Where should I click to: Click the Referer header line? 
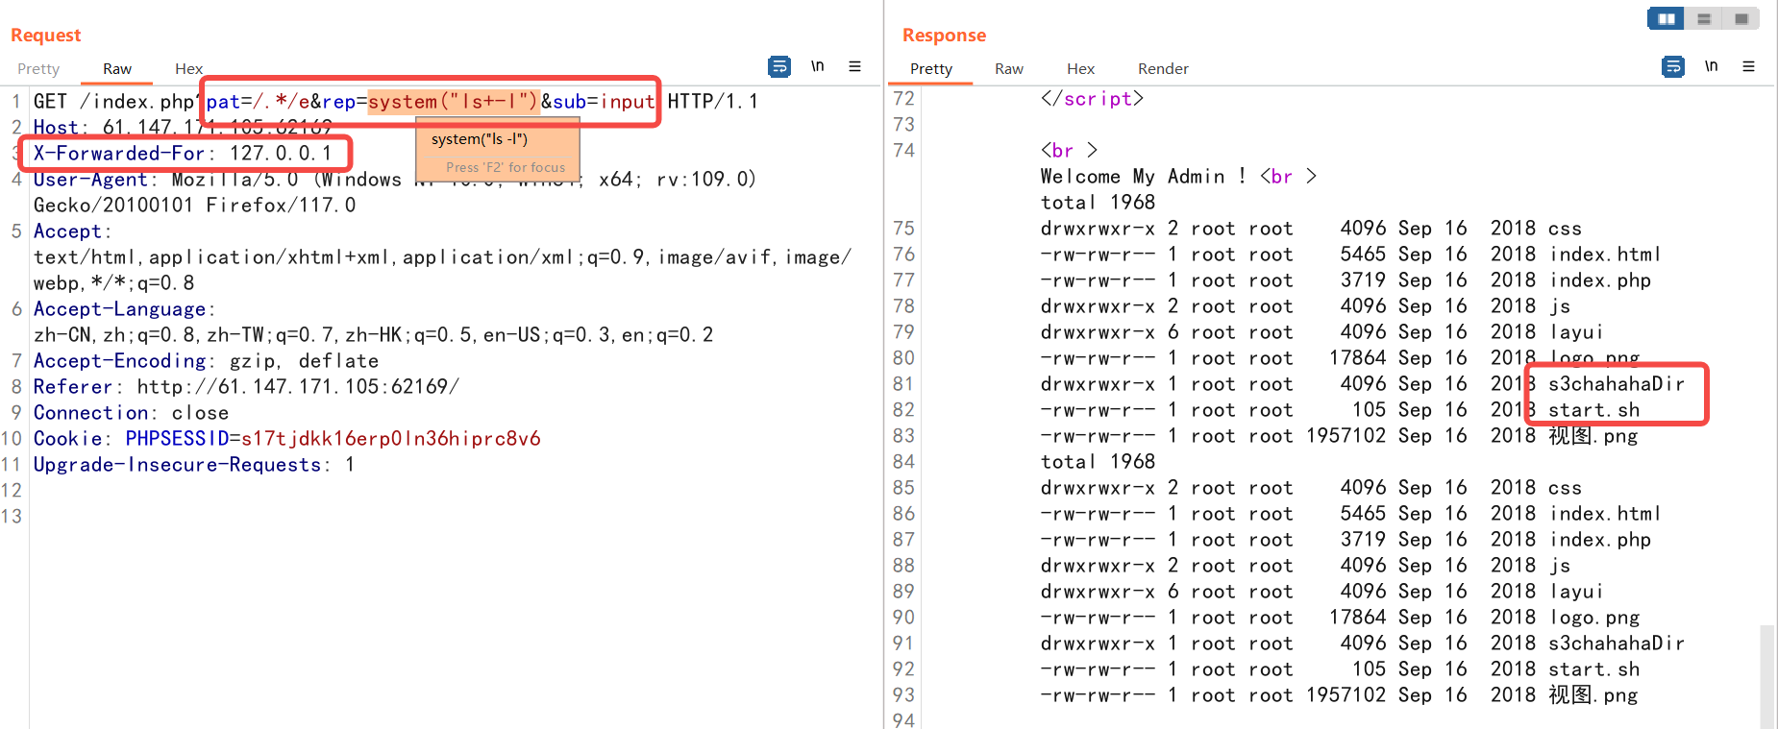click(246, 387)
